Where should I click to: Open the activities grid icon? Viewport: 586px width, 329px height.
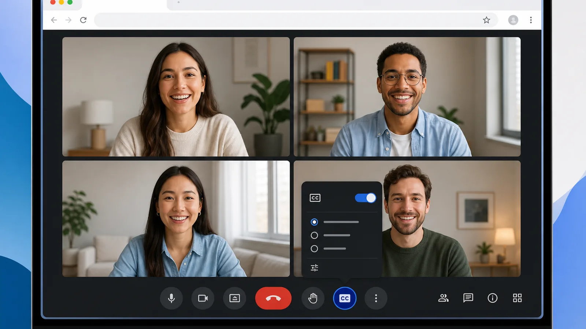pyautogui.click(x=517, y=298)
